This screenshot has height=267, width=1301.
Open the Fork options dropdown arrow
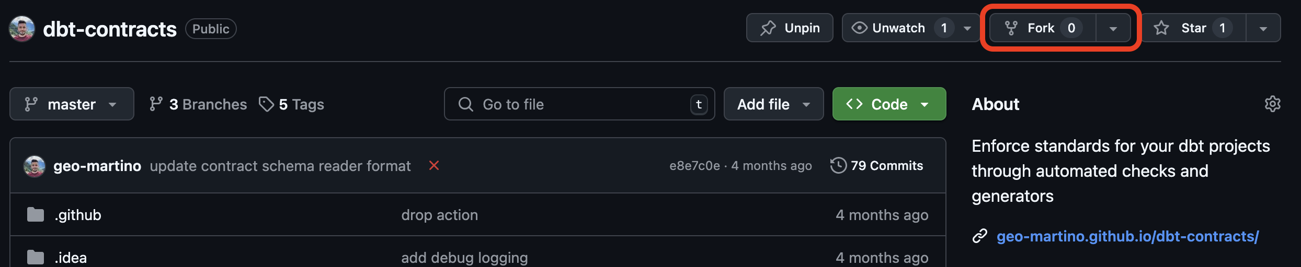tap(1113, 28)
